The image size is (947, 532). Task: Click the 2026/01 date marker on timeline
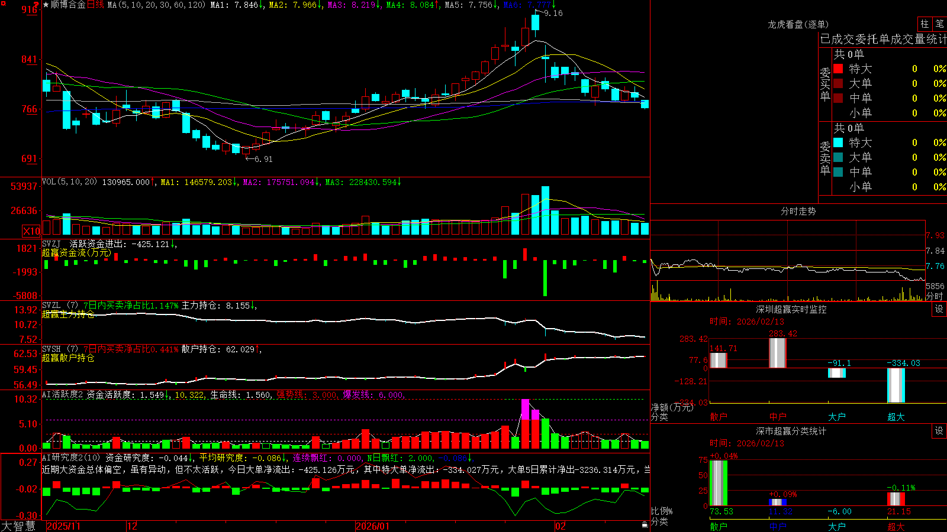[372, 526]
